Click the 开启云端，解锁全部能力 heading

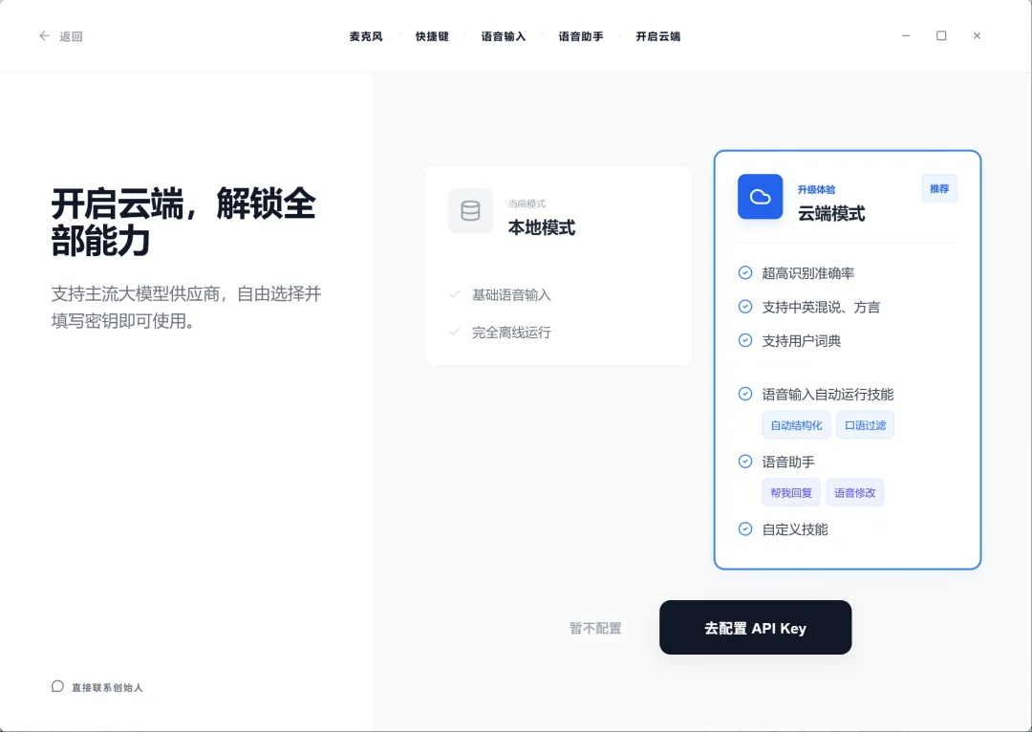point(183,222)
